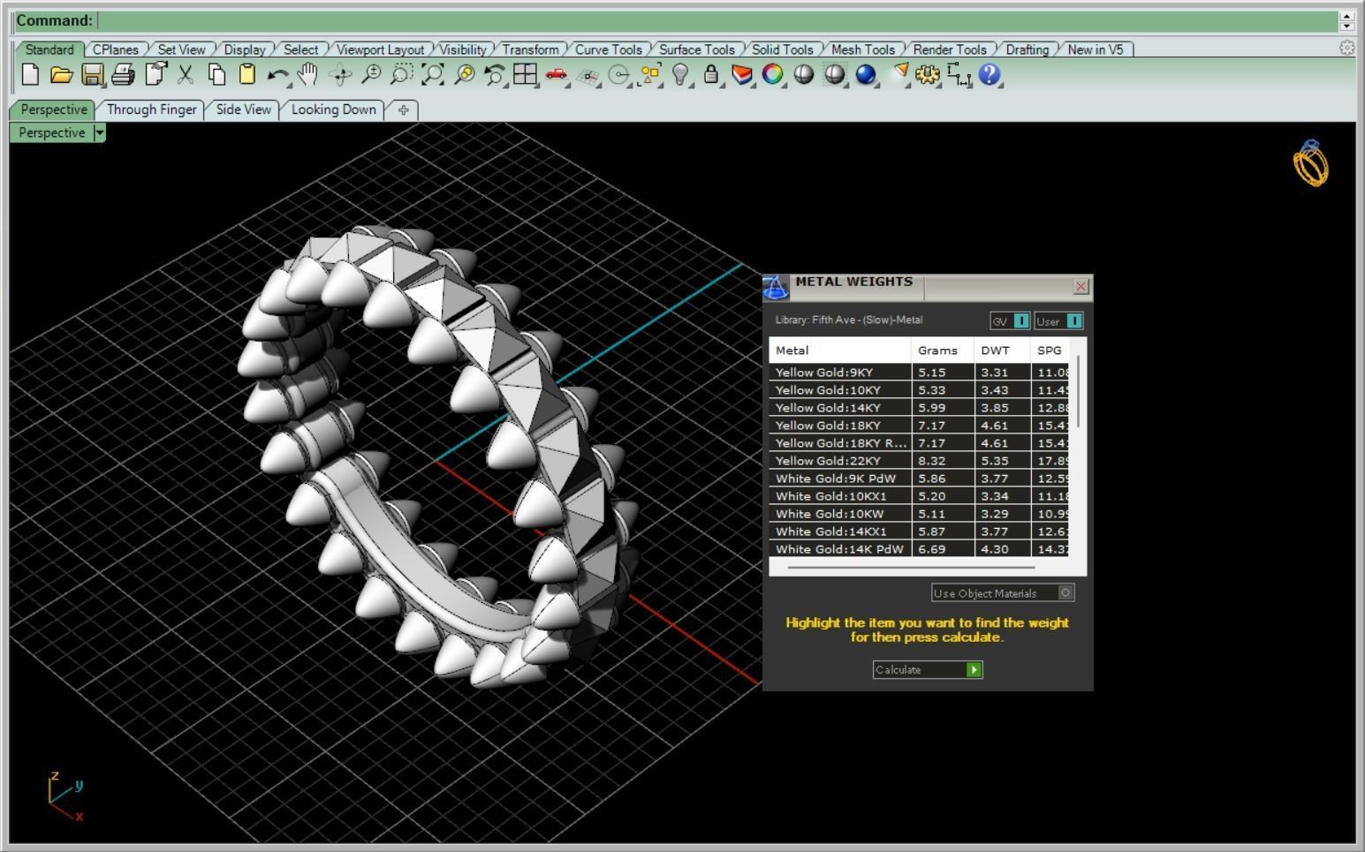The height and width of the screenshot is (852, 1365).
Task: Open the Display toolbar tab
Action: tap(245, 49)
